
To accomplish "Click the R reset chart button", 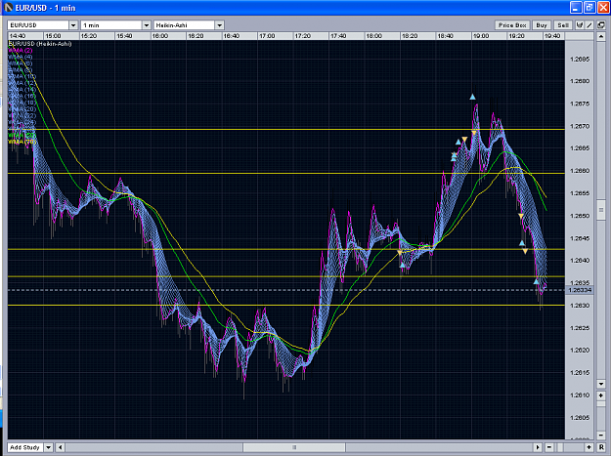I will [601, 447].
